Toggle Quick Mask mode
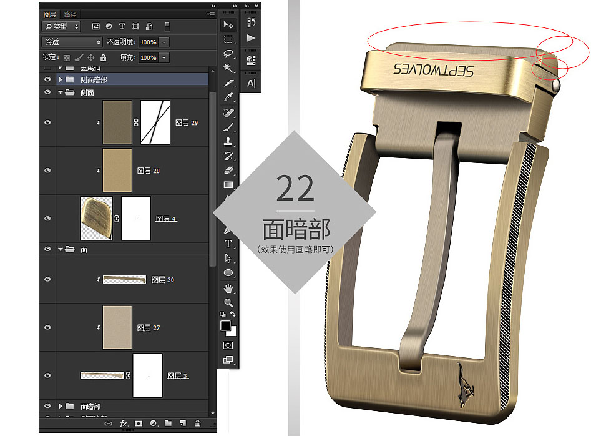591x436 pixels. tap(228, 345)
